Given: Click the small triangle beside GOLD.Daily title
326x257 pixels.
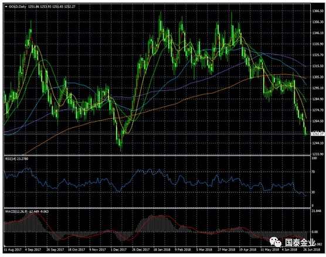Looking at the screenshot, I should click(6, 6).
